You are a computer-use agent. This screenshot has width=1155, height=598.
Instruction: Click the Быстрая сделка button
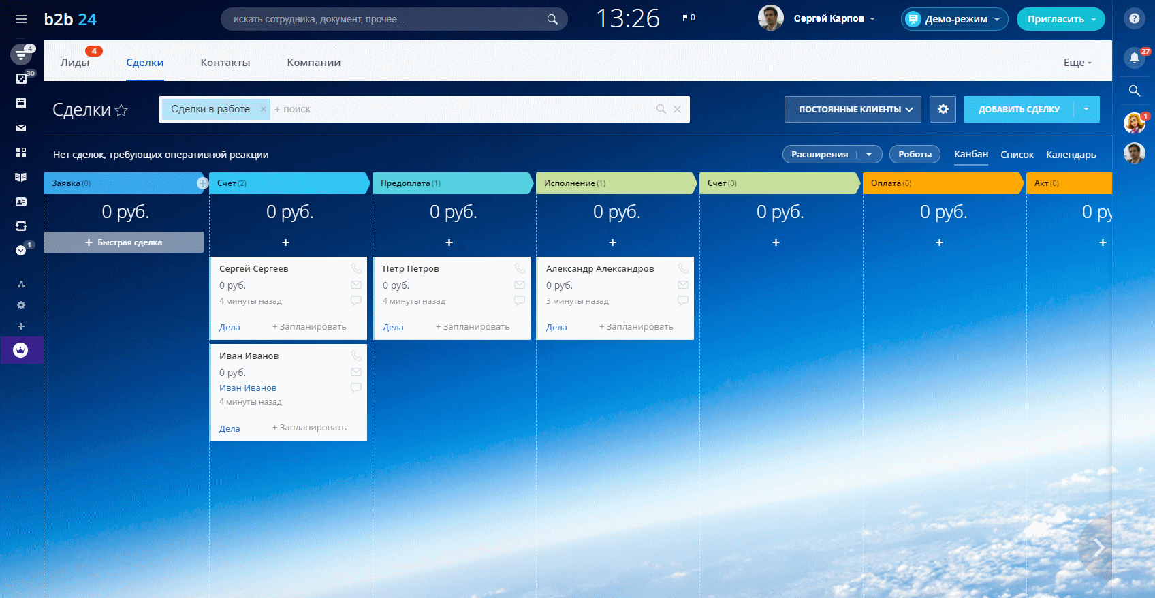[124, 242]
